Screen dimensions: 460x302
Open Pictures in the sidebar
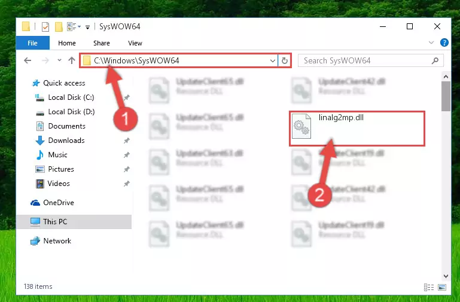pyautogui.click(x=55, y=169)
